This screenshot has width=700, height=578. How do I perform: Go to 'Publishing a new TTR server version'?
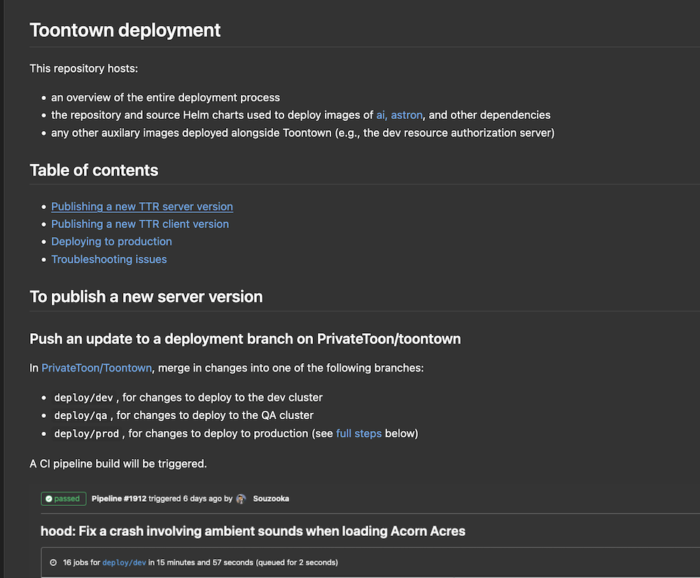pyautogui.click(x=142, y=206)
